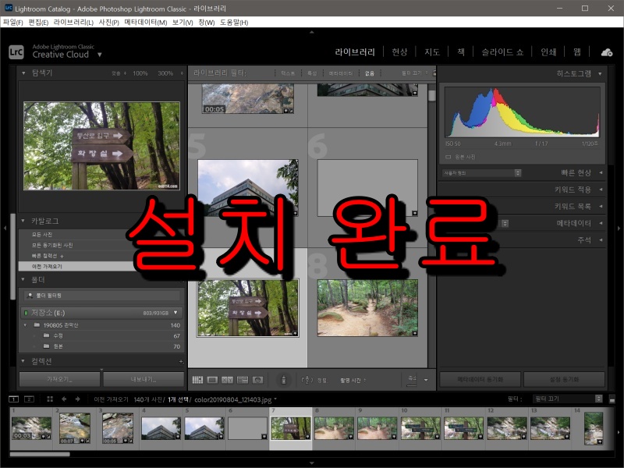
Task: Add to 빠른 컬렉션 plus sign
Action: [62, 256]
